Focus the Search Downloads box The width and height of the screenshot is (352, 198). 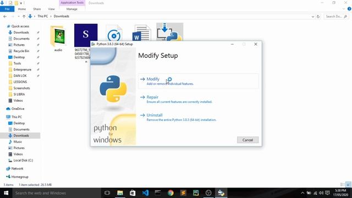tap(336, 16)
